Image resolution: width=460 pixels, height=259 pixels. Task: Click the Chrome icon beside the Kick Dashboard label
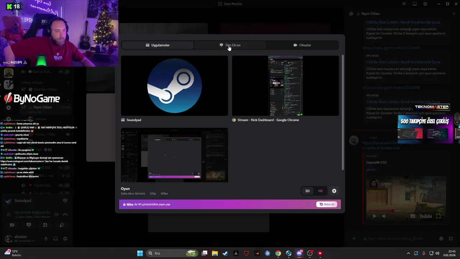coord(234,120)
